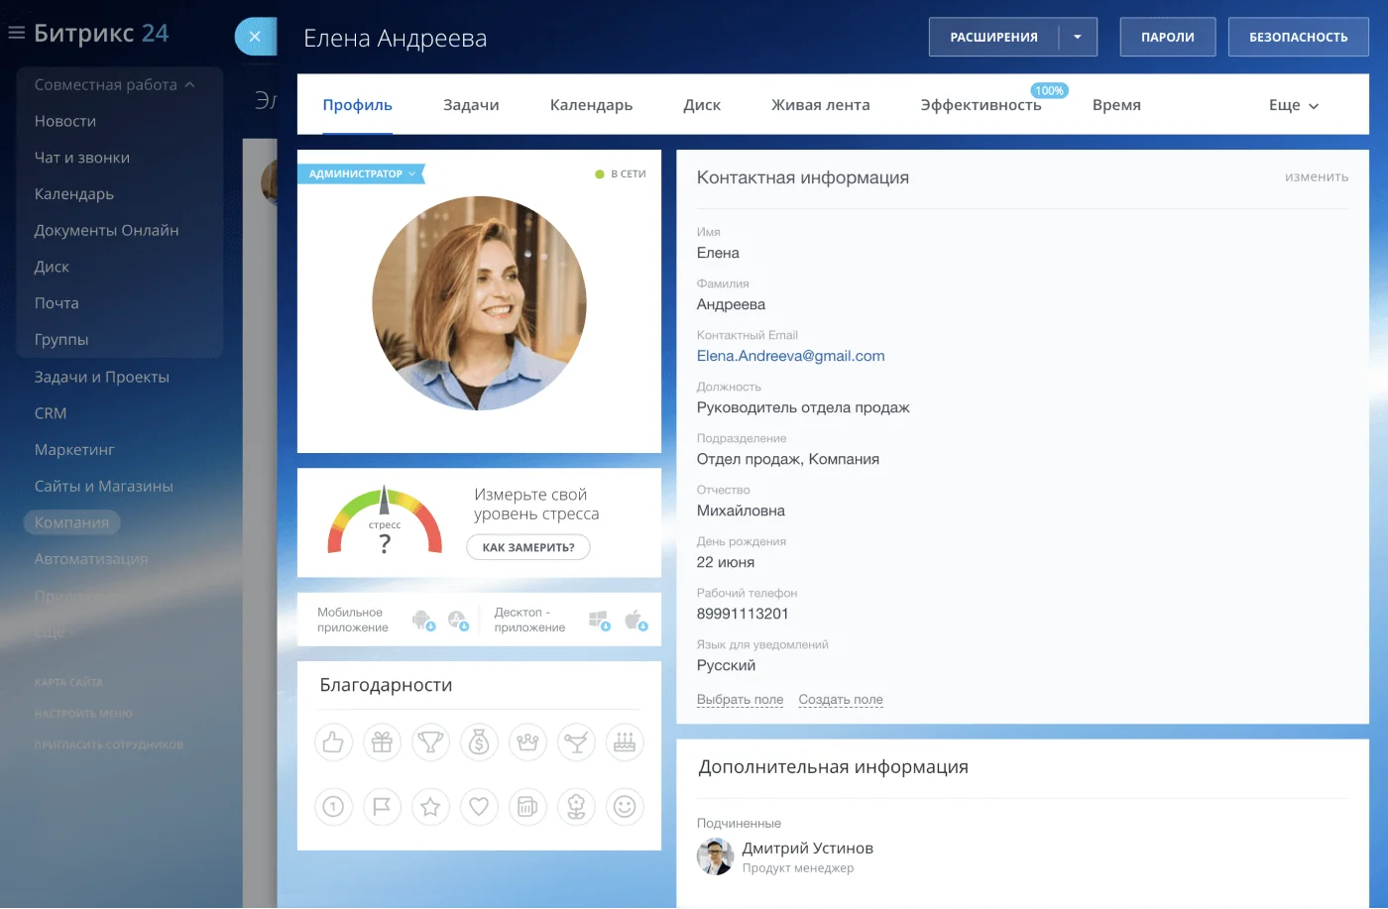This screenshot has height=909, width=1388.
Task: Click the stress level gauge
Action: 385,520
